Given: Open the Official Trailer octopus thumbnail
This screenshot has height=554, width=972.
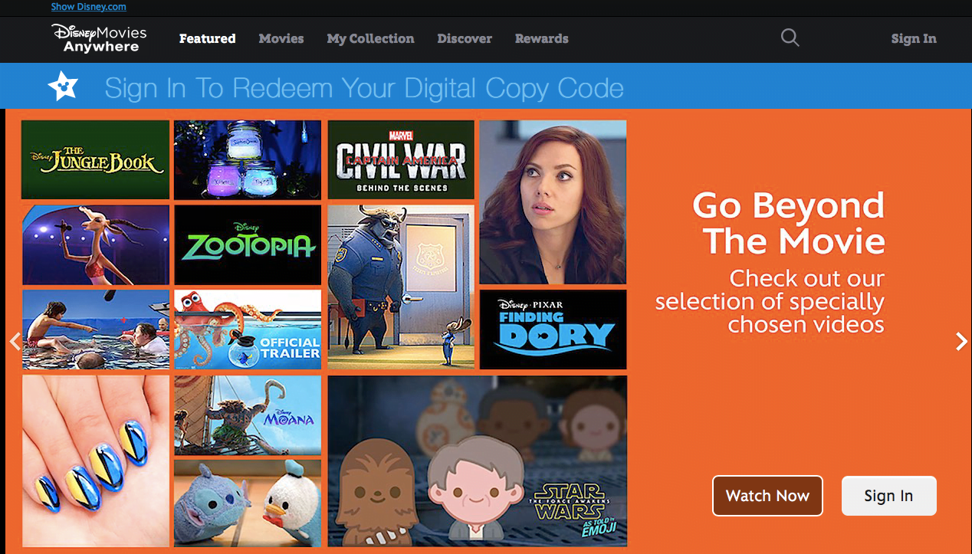Looking at the screenshot, I should pos(248,329).
